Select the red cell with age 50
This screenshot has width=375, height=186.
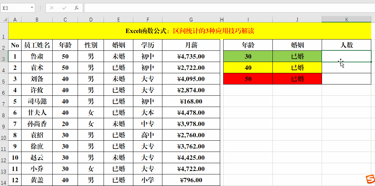click(248, 79)
